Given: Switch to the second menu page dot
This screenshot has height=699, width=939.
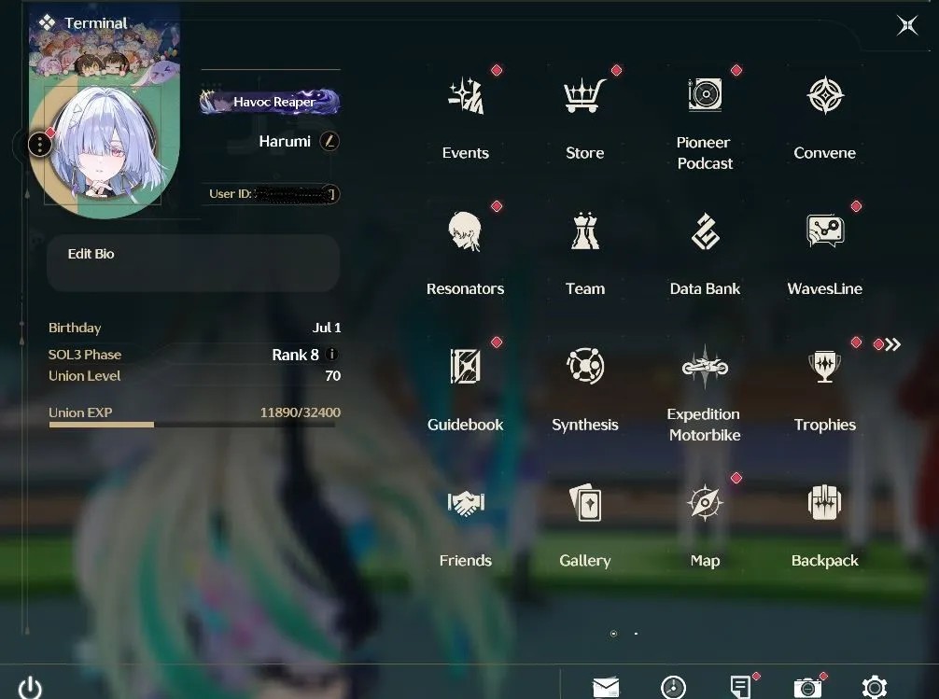Looking at the screenshot, I should tap(636, 633).
